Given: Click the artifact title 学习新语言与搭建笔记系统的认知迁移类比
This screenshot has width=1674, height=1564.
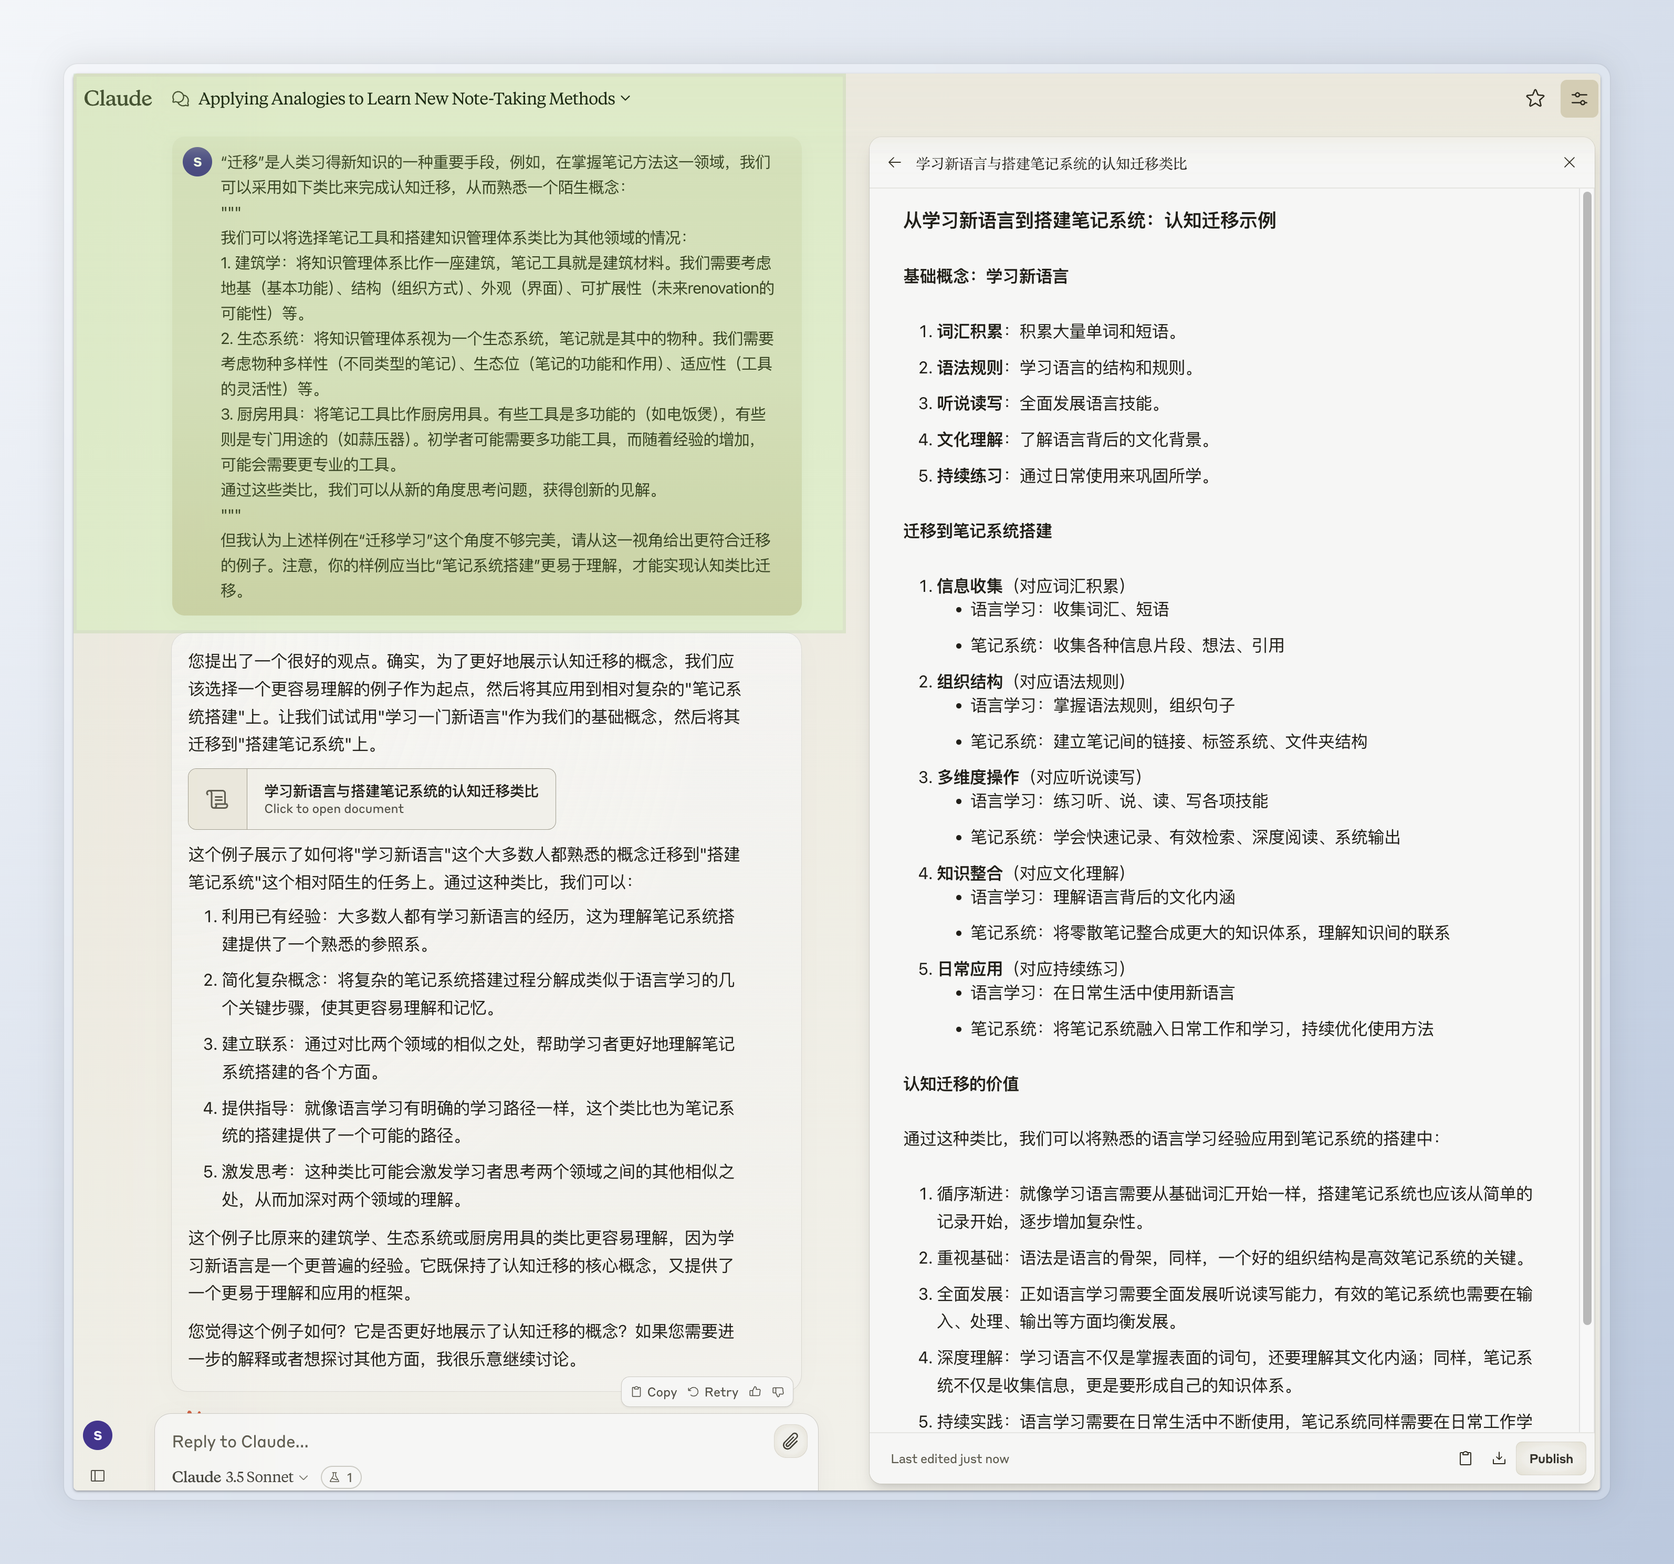Looking at the screenshot, I should point(1051,163).
